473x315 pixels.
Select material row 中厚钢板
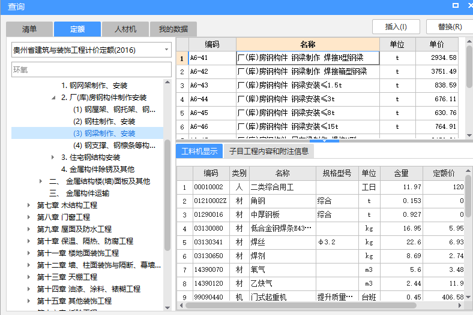click(321, 215)
